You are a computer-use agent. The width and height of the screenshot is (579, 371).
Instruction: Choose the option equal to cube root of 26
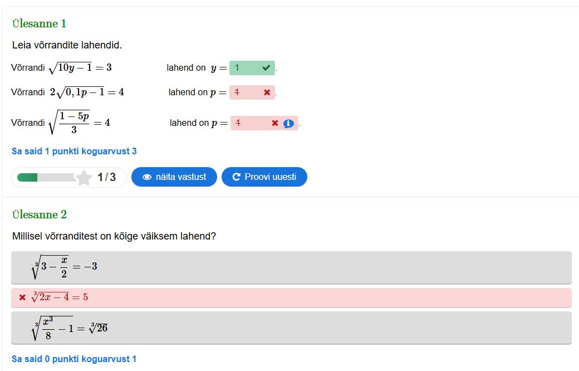(x=291, y=328)
